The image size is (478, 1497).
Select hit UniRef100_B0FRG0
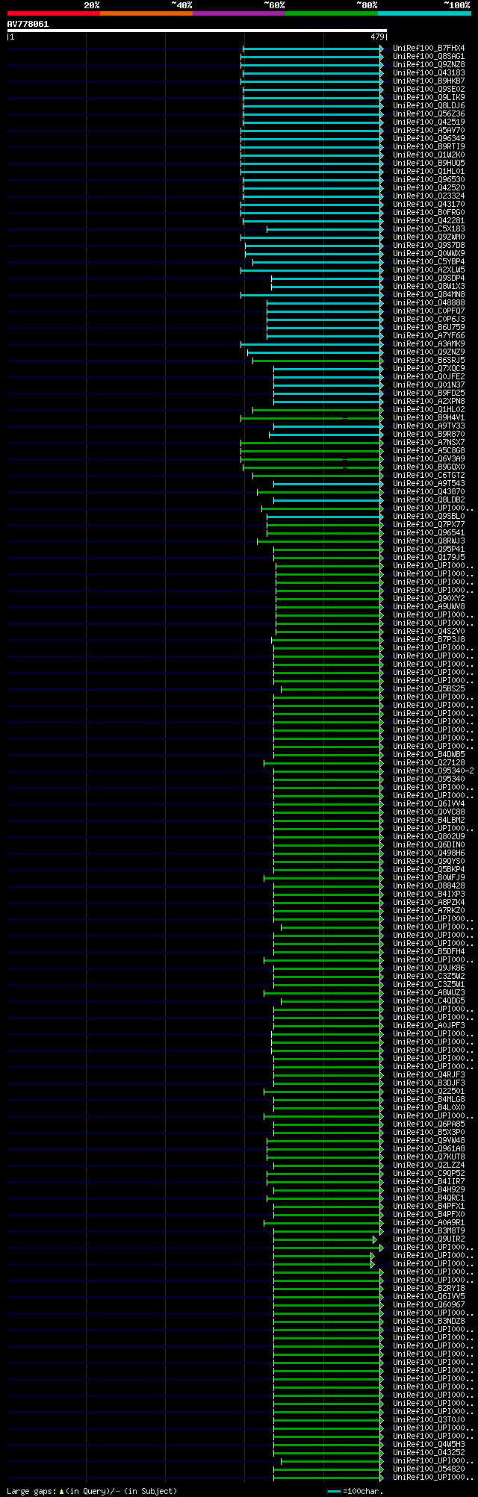point(429,212)
